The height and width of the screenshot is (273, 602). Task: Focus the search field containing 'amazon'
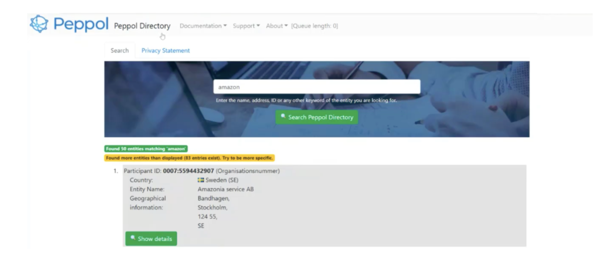(317, 87)
